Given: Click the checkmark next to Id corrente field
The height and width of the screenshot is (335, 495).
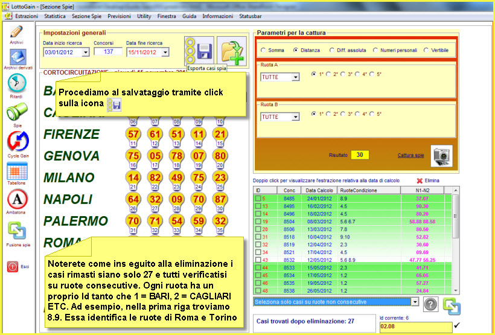Looking at the screenshot, I should [457, 325].
